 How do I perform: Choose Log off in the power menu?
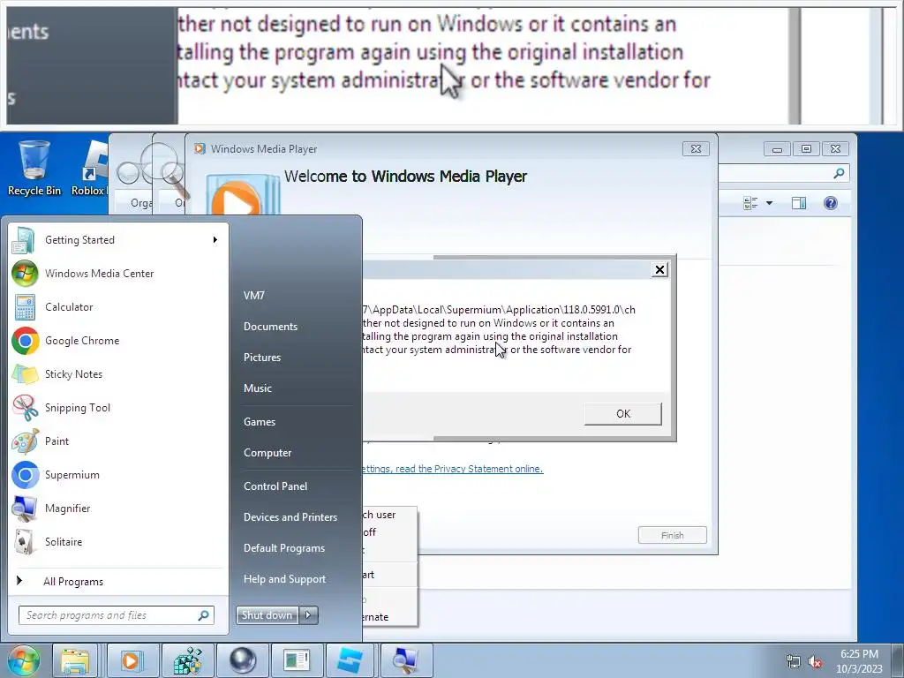(x=388, y=532)
